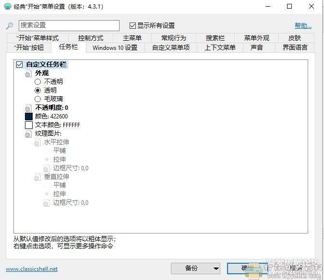The height and width of the screenshot is (280, 324).
Task: Select the 透明 radio option
Action: tap(37, 90)
